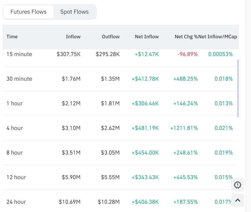
Task: Select the 1 hour row label
Action: (x=15, y=103)
